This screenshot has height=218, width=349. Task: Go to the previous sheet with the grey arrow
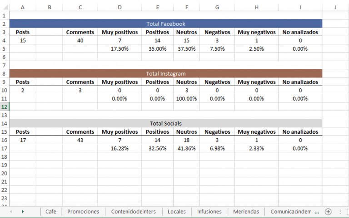click(x=11, y=212)
